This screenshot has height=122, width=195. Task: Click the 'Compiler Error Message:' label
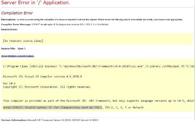(16, 25)
